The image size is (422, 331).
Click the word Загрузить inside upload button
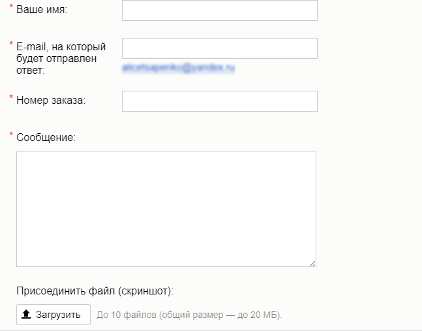pyautogui.click(x=58, y=315)
